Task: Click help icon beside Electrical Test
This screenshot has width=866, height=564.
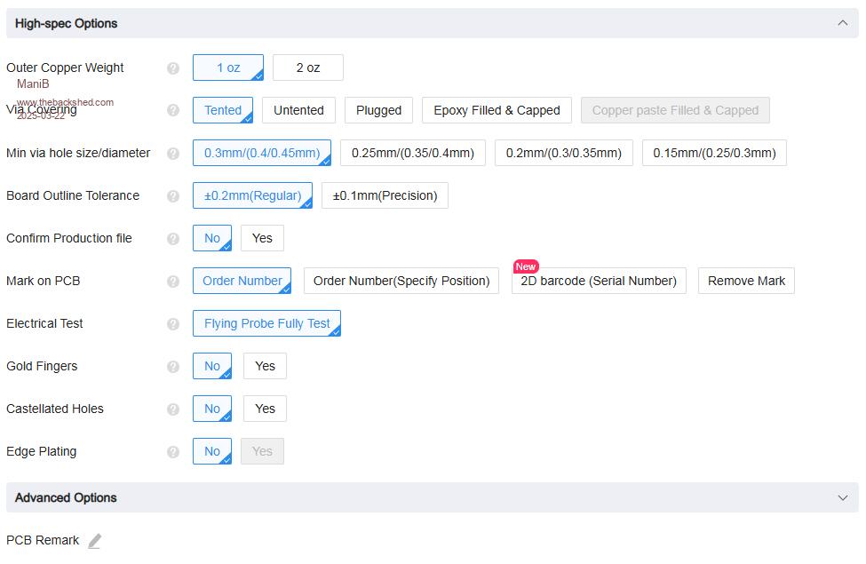Action: click(x=173, y=324)
